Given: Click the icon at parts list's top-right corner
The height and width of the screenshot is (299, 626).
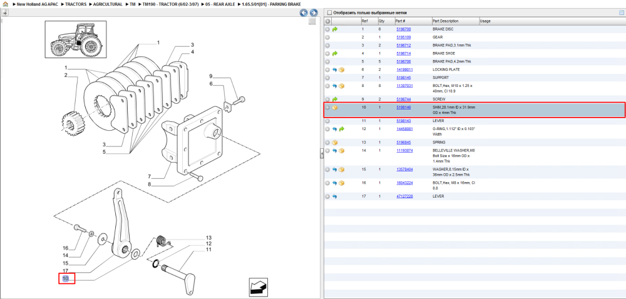Looking at the screenshot, I should (x=621, y=13).
